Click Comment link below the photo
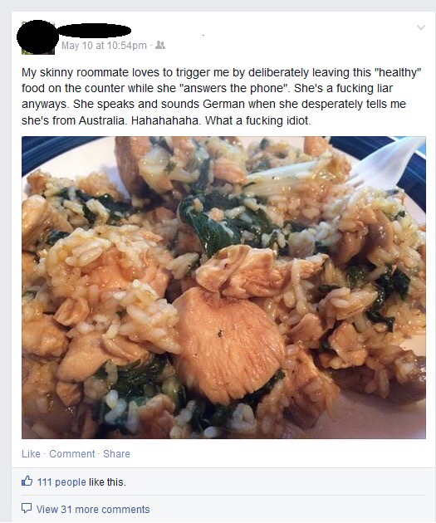 72,453
